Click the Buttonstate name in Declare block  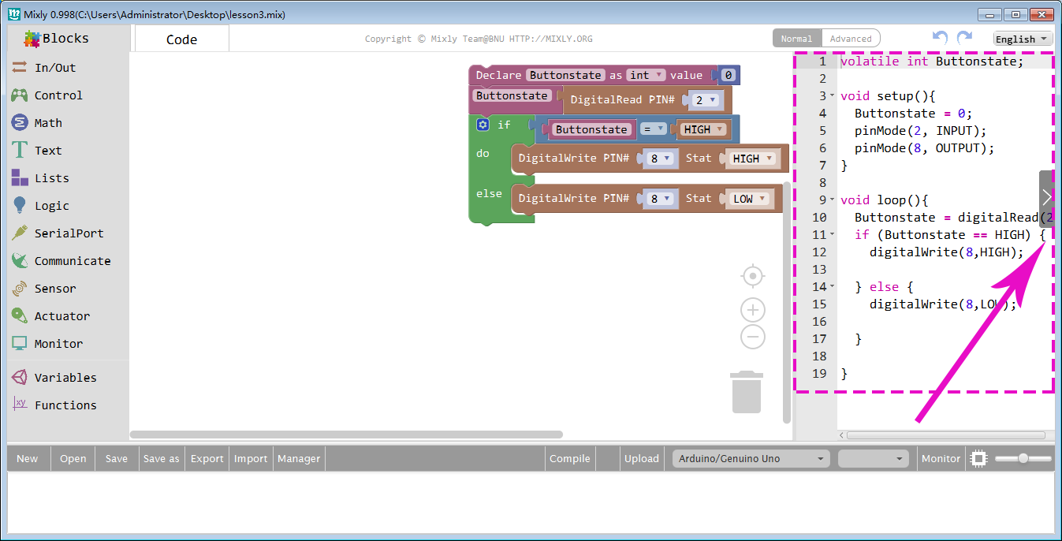click(x=565, y=75)
